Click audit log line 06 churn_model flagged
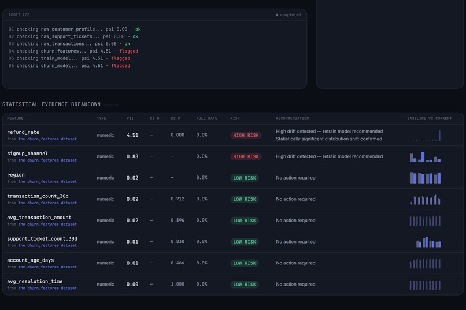This screenshot has height=310, width=466. 69,66
